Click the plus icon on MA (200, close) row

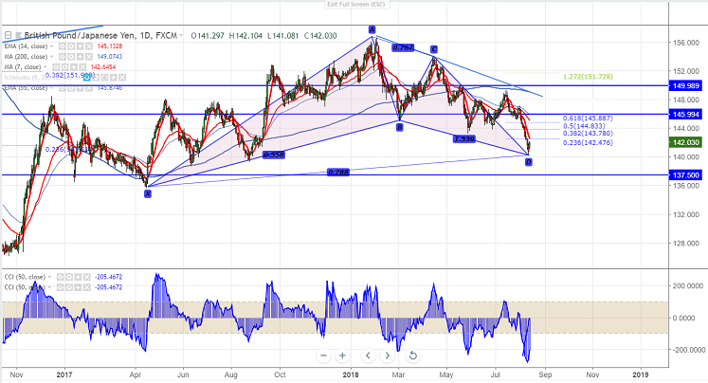(x=80, y=57)
